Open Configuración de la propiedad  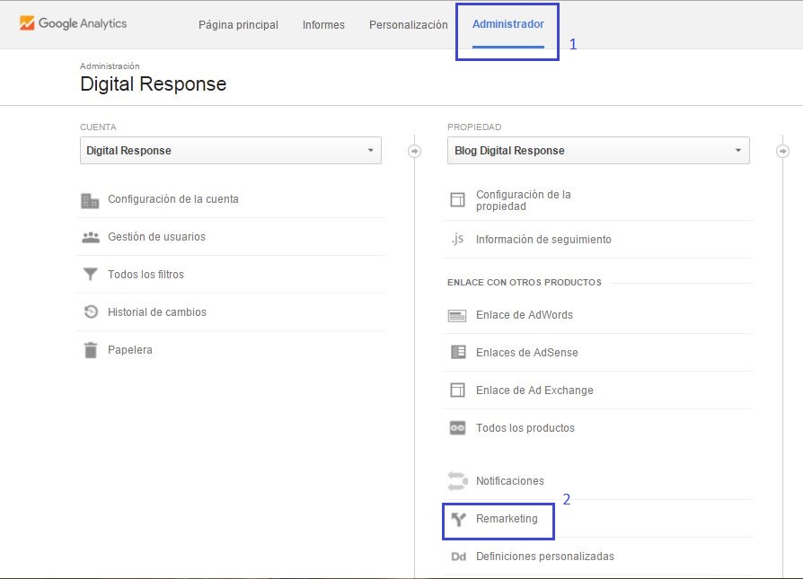[x=524, y=200]
